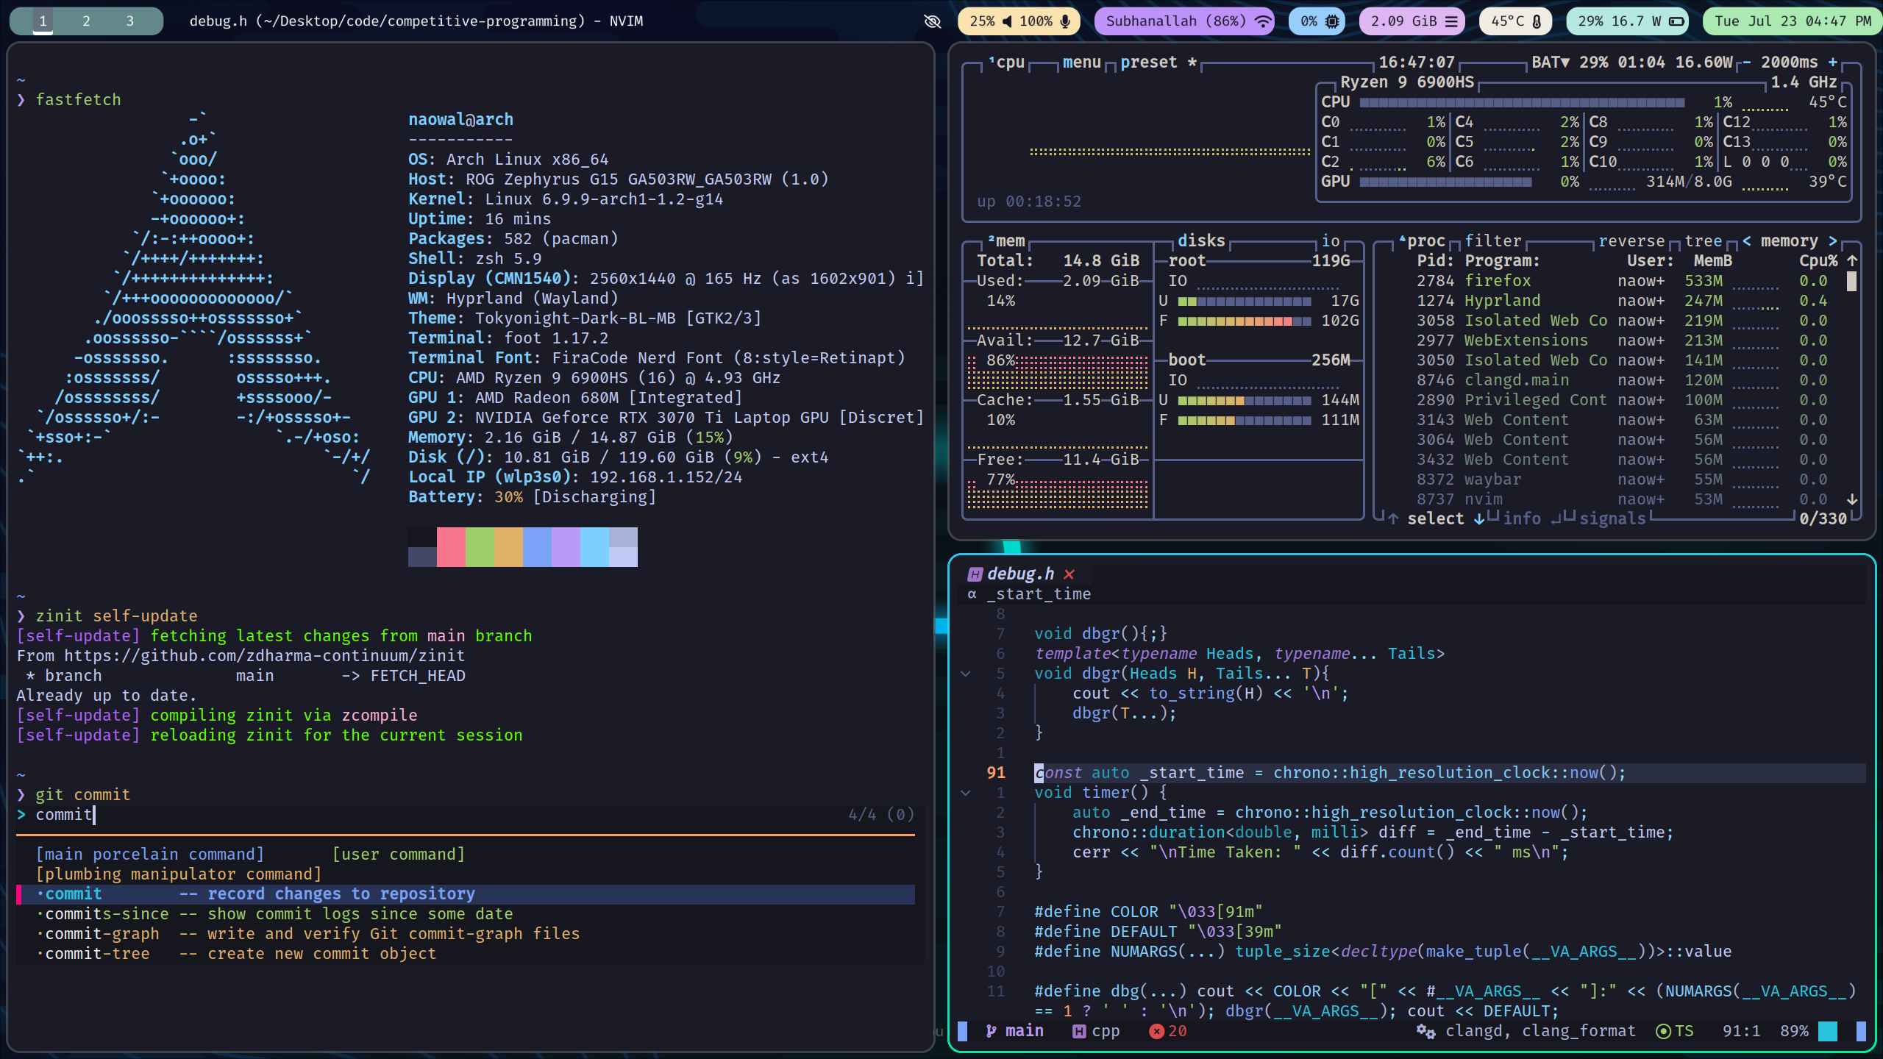The width and height of the screenshot is (1883, 1059).
Task: Click the right arrow after memory sort in btop
Action: click(x=1832, y=241)
